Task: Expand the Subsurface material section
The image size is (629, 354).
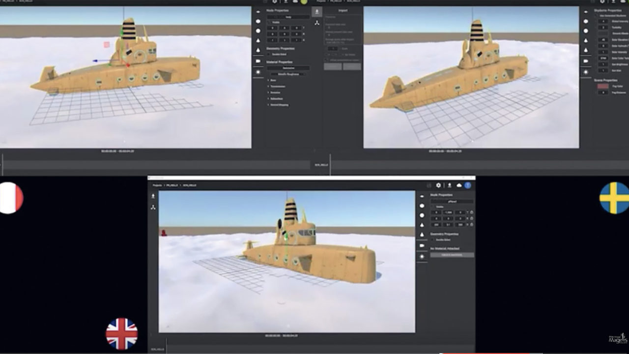Action: 277,98
